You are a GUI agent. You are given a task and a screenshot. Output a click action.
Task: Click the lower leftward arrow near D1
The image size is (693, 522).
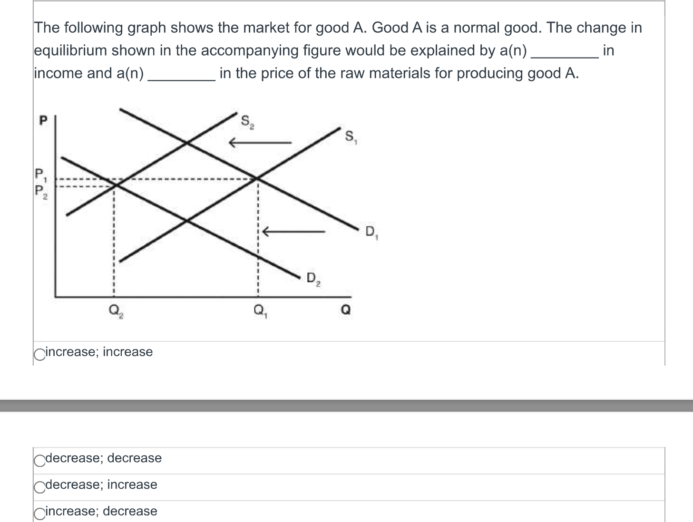(x=293, y=232)
